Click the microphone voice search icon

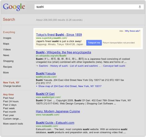(140, 7)
